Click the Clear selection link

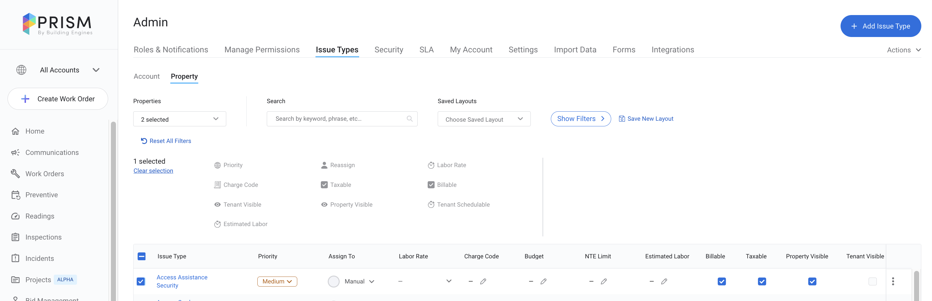(153, 171)
